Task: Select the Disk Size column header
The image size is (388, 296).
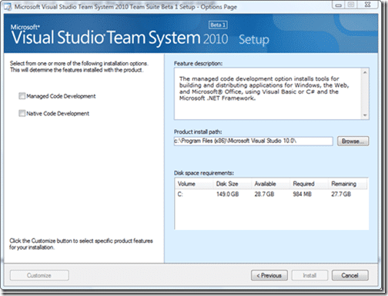Action: 232,184
